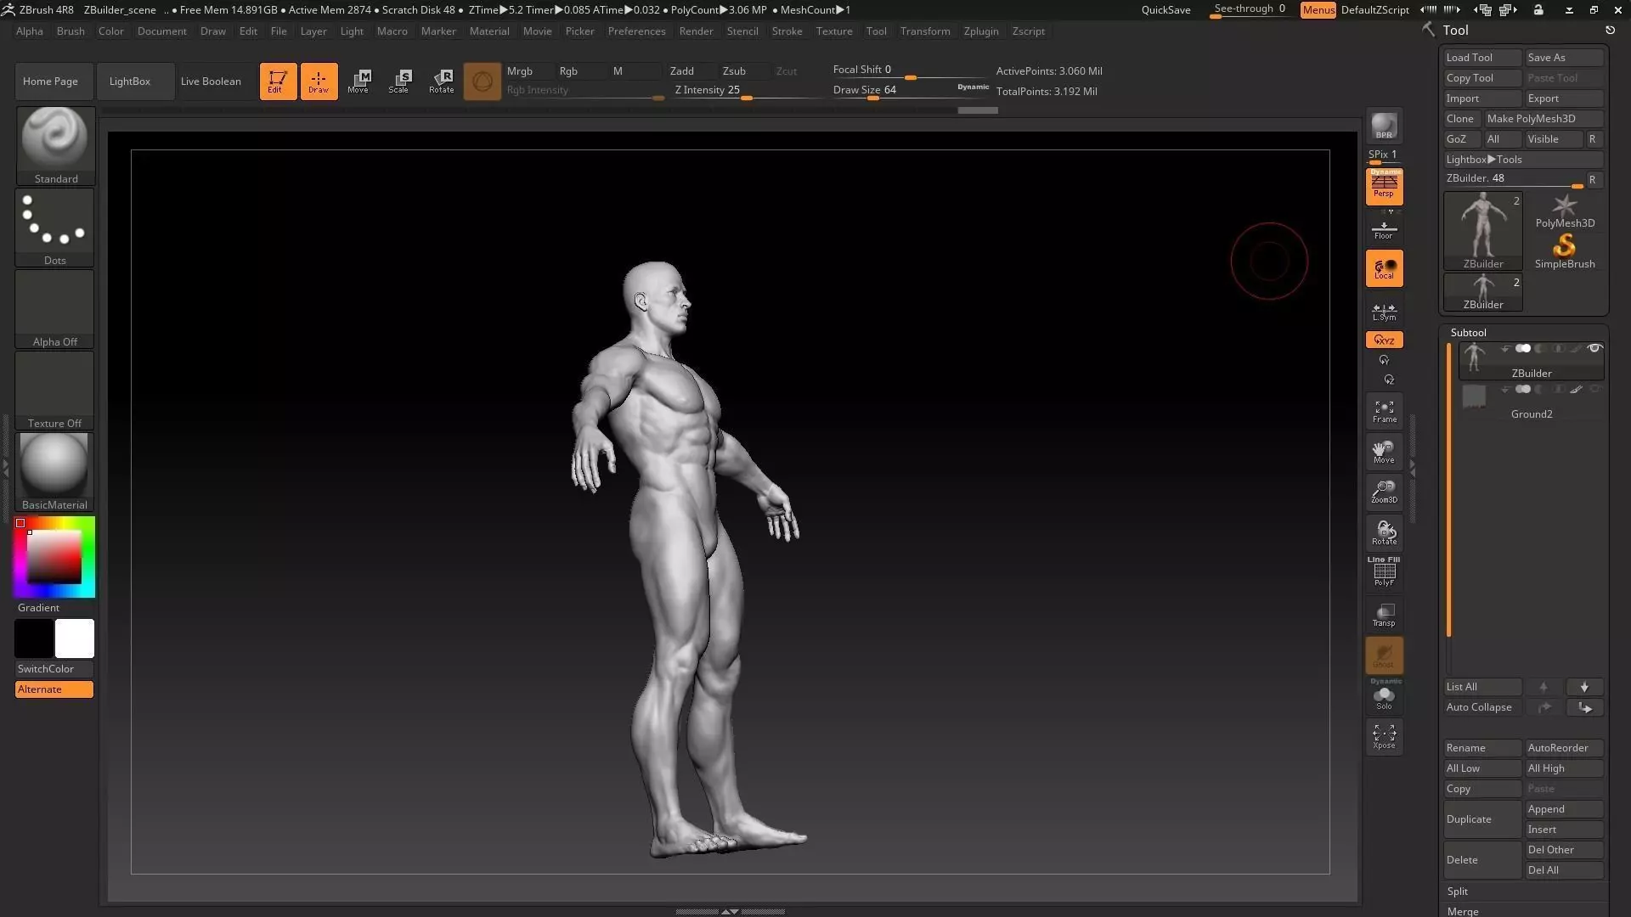The image size is (1631, 917).
Task: Expand the Split section
Action: (1458, 891)
